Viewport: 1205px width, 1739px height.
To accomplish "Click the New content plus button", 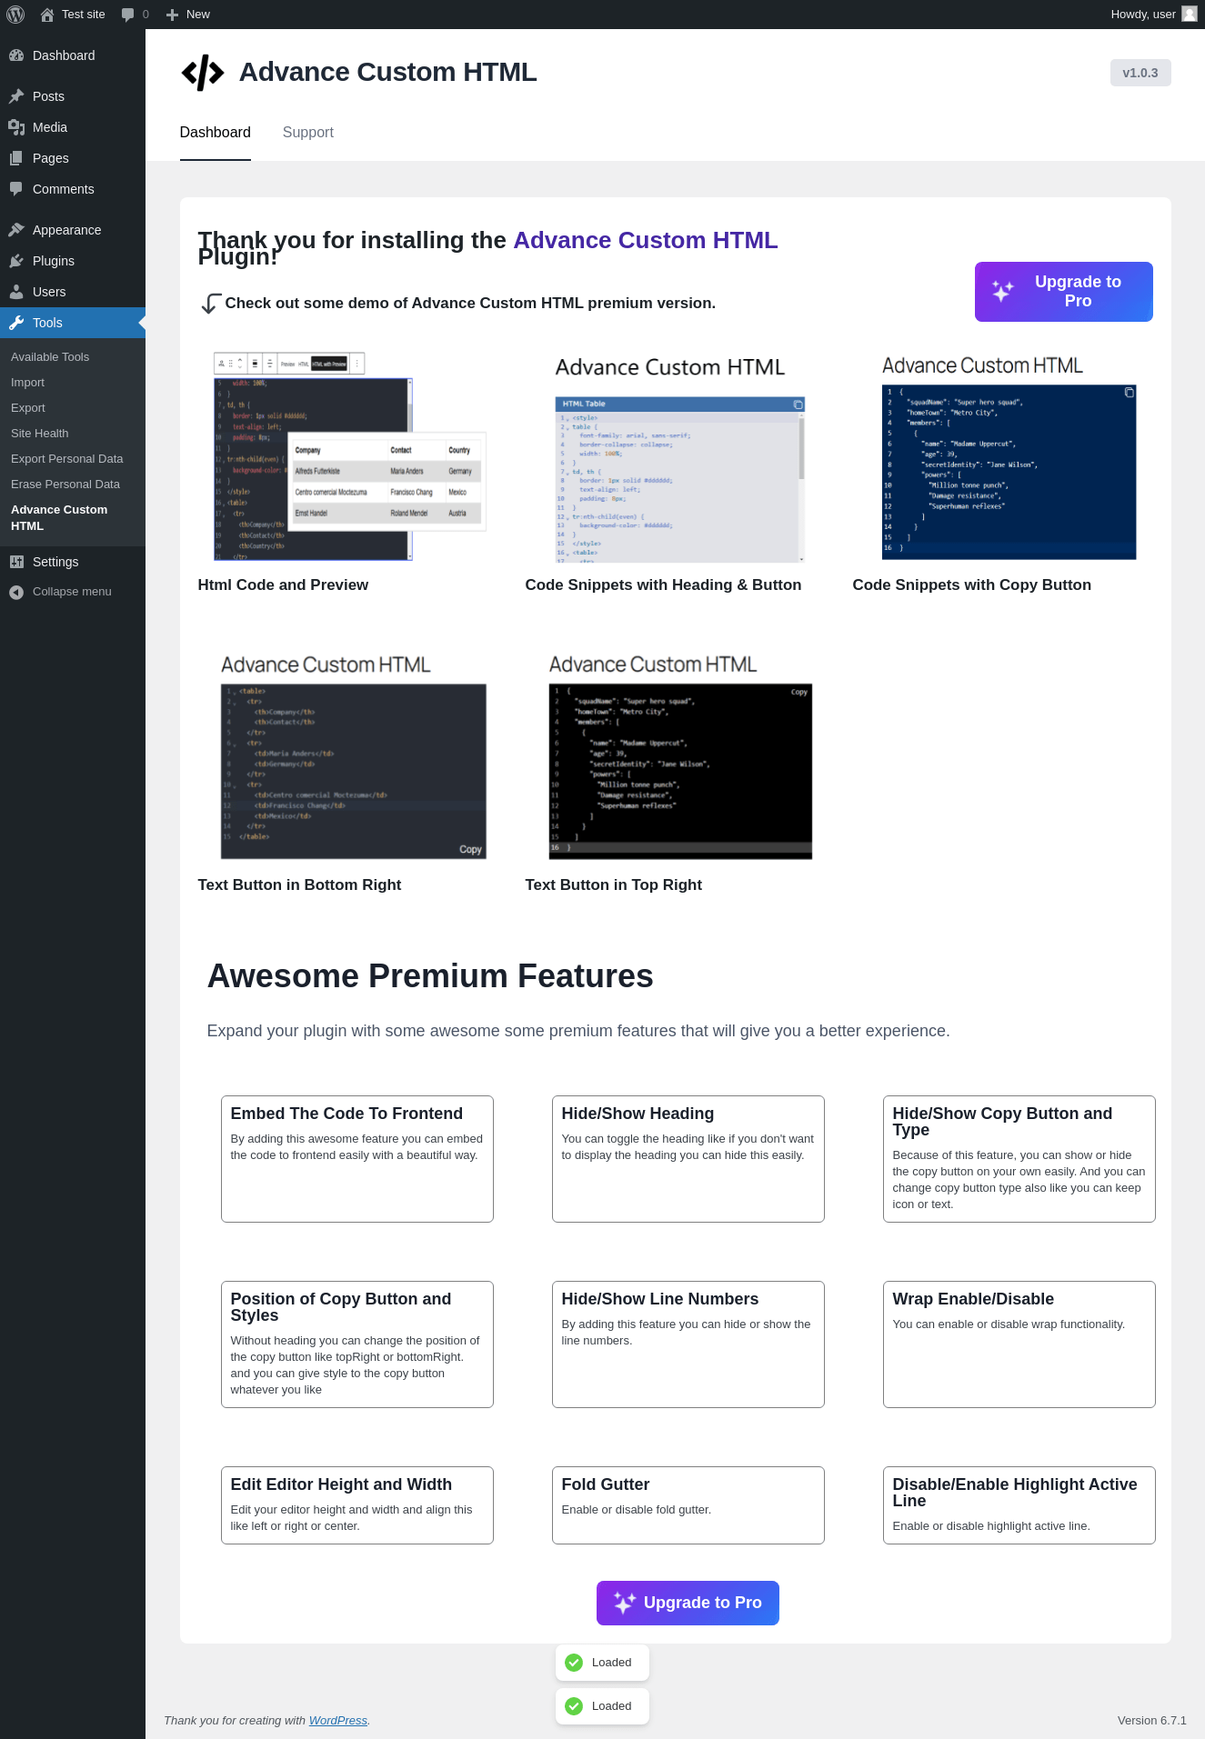I will point(188,15).
